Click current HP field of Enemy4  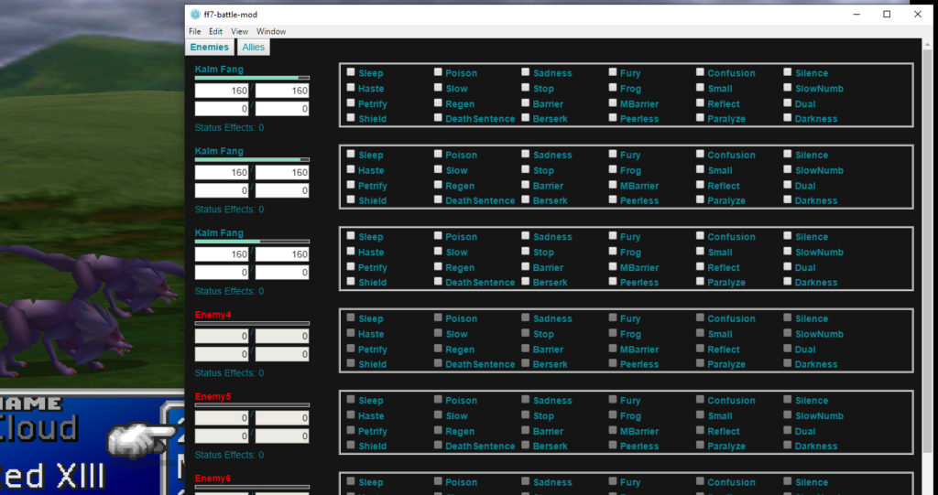coord(222,336)
